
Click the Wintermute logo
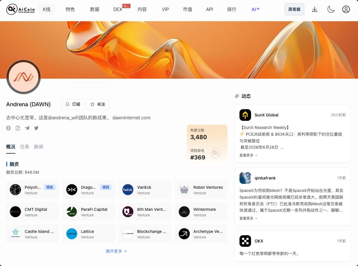point(184,212)
